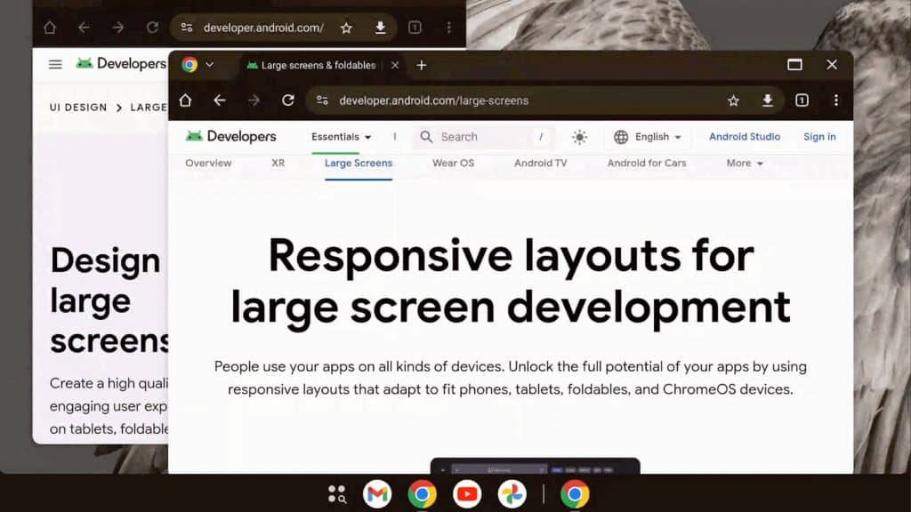Close the Large screens & foldables tab

(395, 65)
